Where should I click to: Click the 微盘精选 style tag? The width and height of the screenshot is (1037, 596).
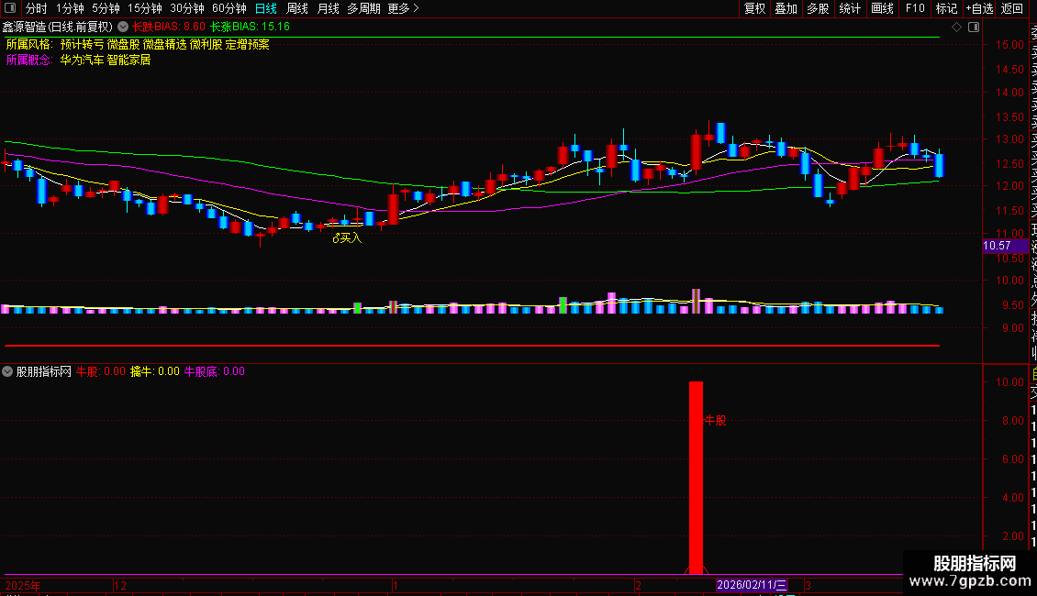tap(164, 44)
